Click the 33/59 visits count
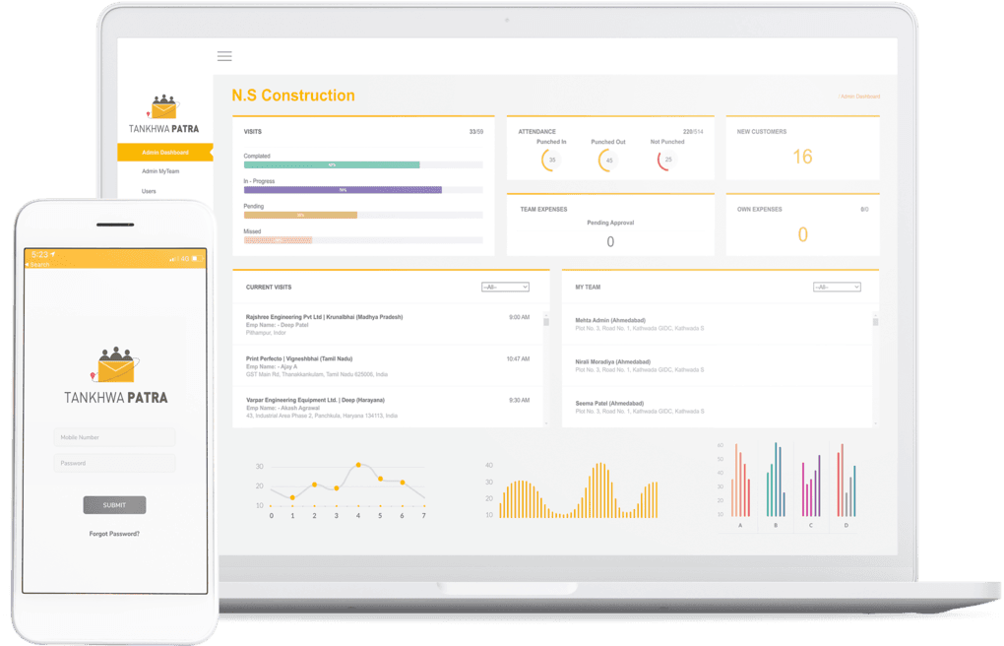 [x=476, y=132]
